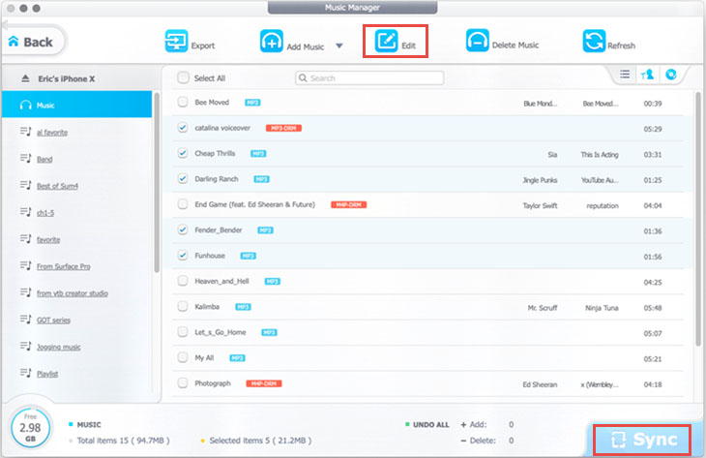Image resolution: width=706 pixels, height=458 pixels.
Task: Click the free storage 2.98 GB gauge
Action: (x=30, y=427)
